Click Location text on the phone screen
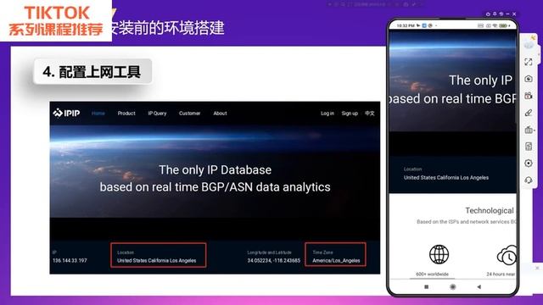The image size is (543, 305). (446, 177)
